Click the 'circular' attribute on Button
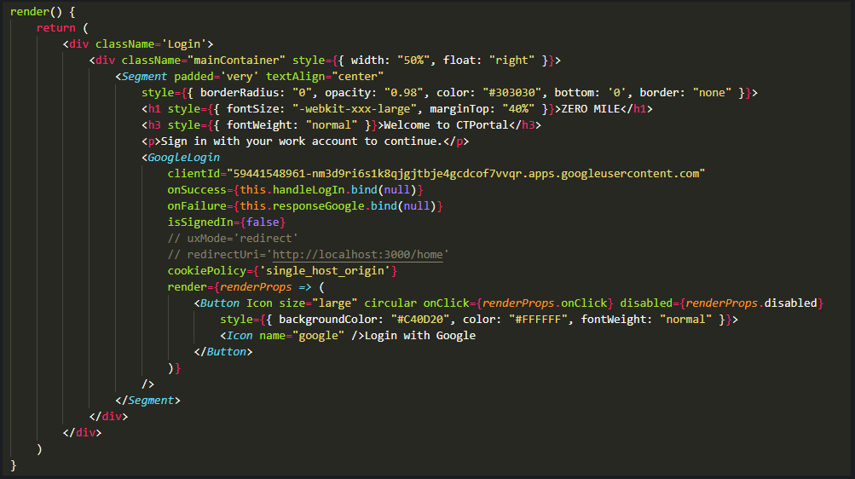This screenshot has height=479, width=855. pos(390,303)
